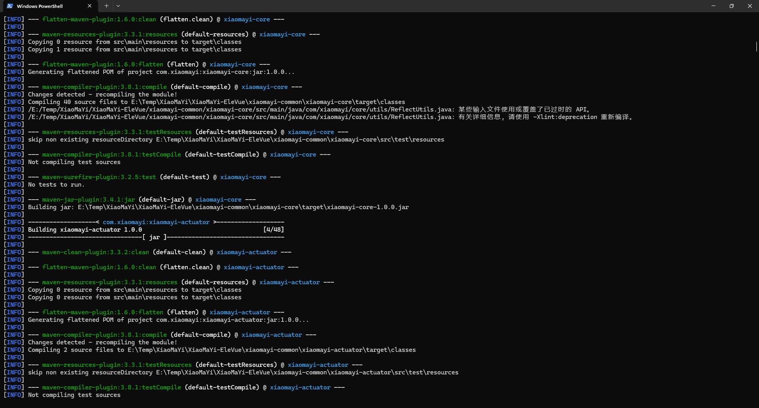Click the maven-clean-plugin:3.3.2:clean text
Screen dimensions: 759x408
point(96,252)
